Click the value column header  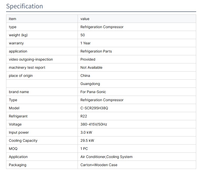(x=85, y=19)
